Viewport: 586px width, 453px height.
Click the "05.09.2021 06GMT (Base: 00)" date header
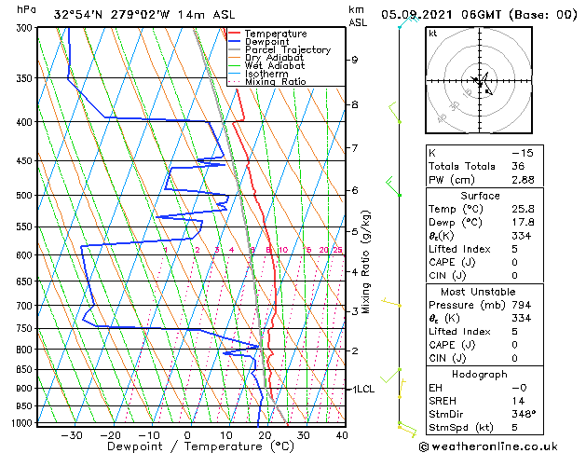[x=479, y=15]
